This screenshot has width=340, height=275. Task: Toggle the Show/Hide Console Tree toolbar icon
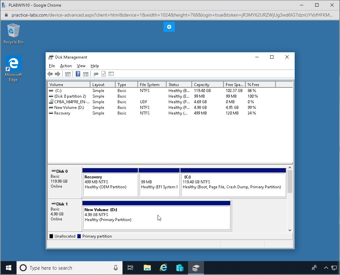(x=68, y=74)
